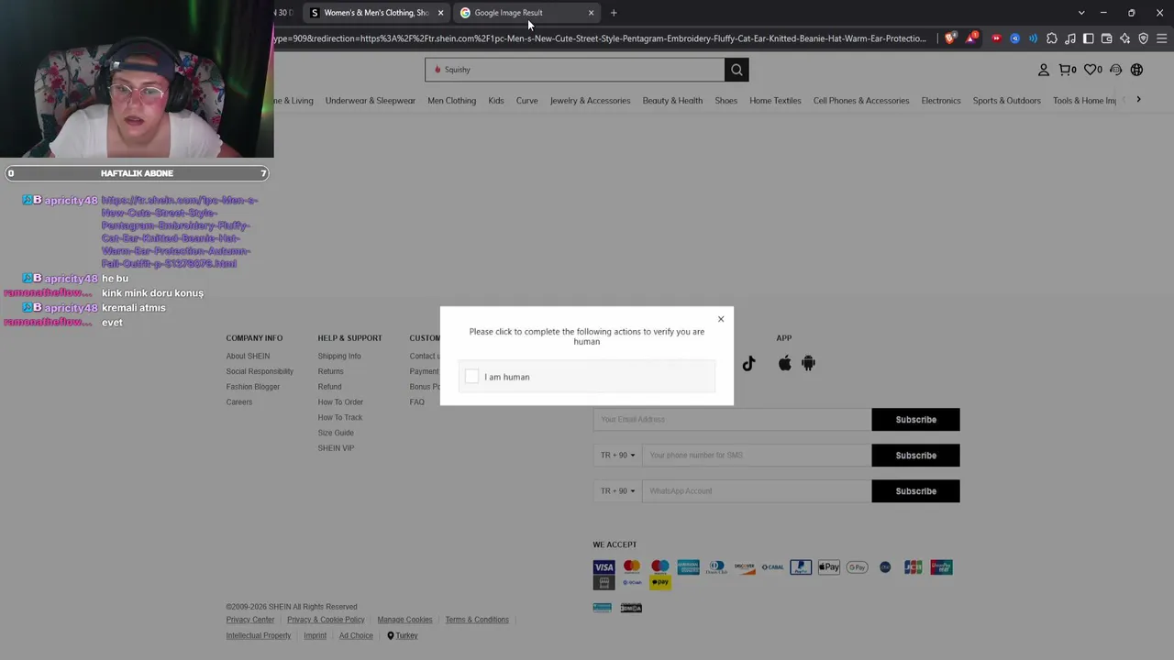Open the Privacy Center footer link
1174x660 pixels.
click(250, 620)
